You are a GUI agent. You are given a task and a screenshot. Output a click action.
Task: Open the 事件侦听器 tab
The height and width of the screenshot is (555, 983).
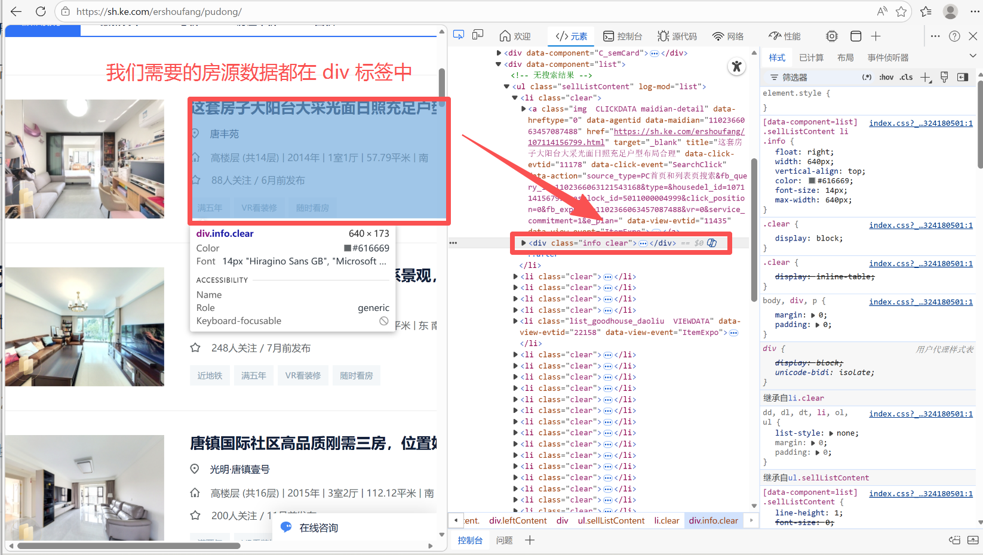888,58
